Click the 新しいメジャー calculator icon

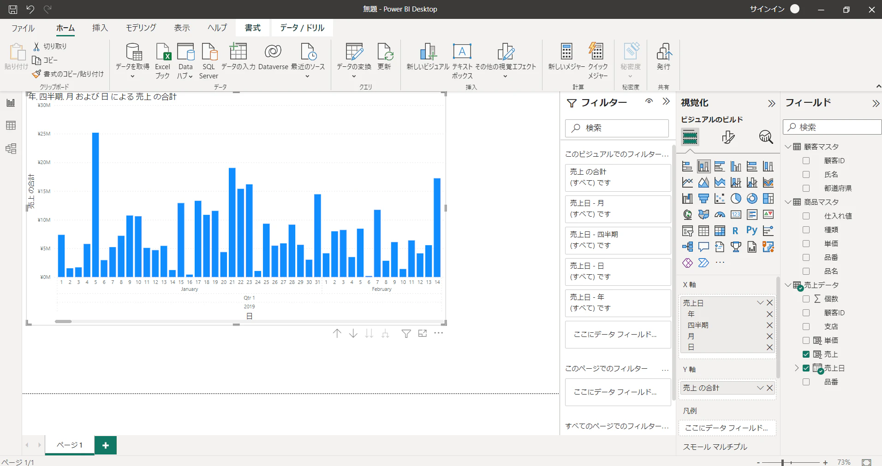click(566, 52)
